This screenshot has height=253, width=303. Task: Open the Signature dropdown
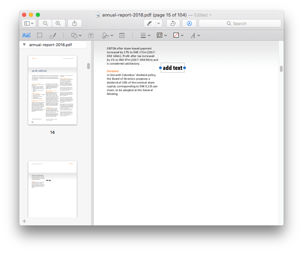(x=107, y=35)
